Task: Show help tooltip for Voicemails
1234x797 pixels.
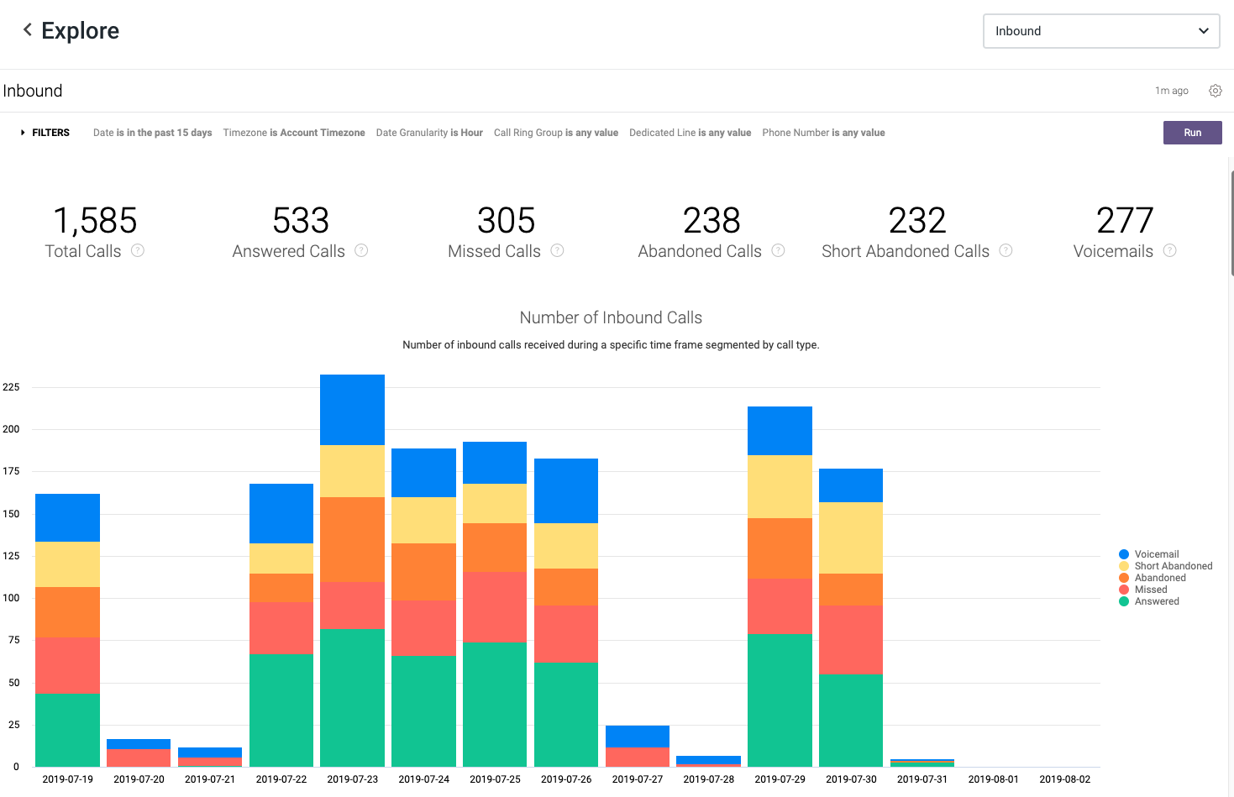Action: click(x=1169, y=250)
